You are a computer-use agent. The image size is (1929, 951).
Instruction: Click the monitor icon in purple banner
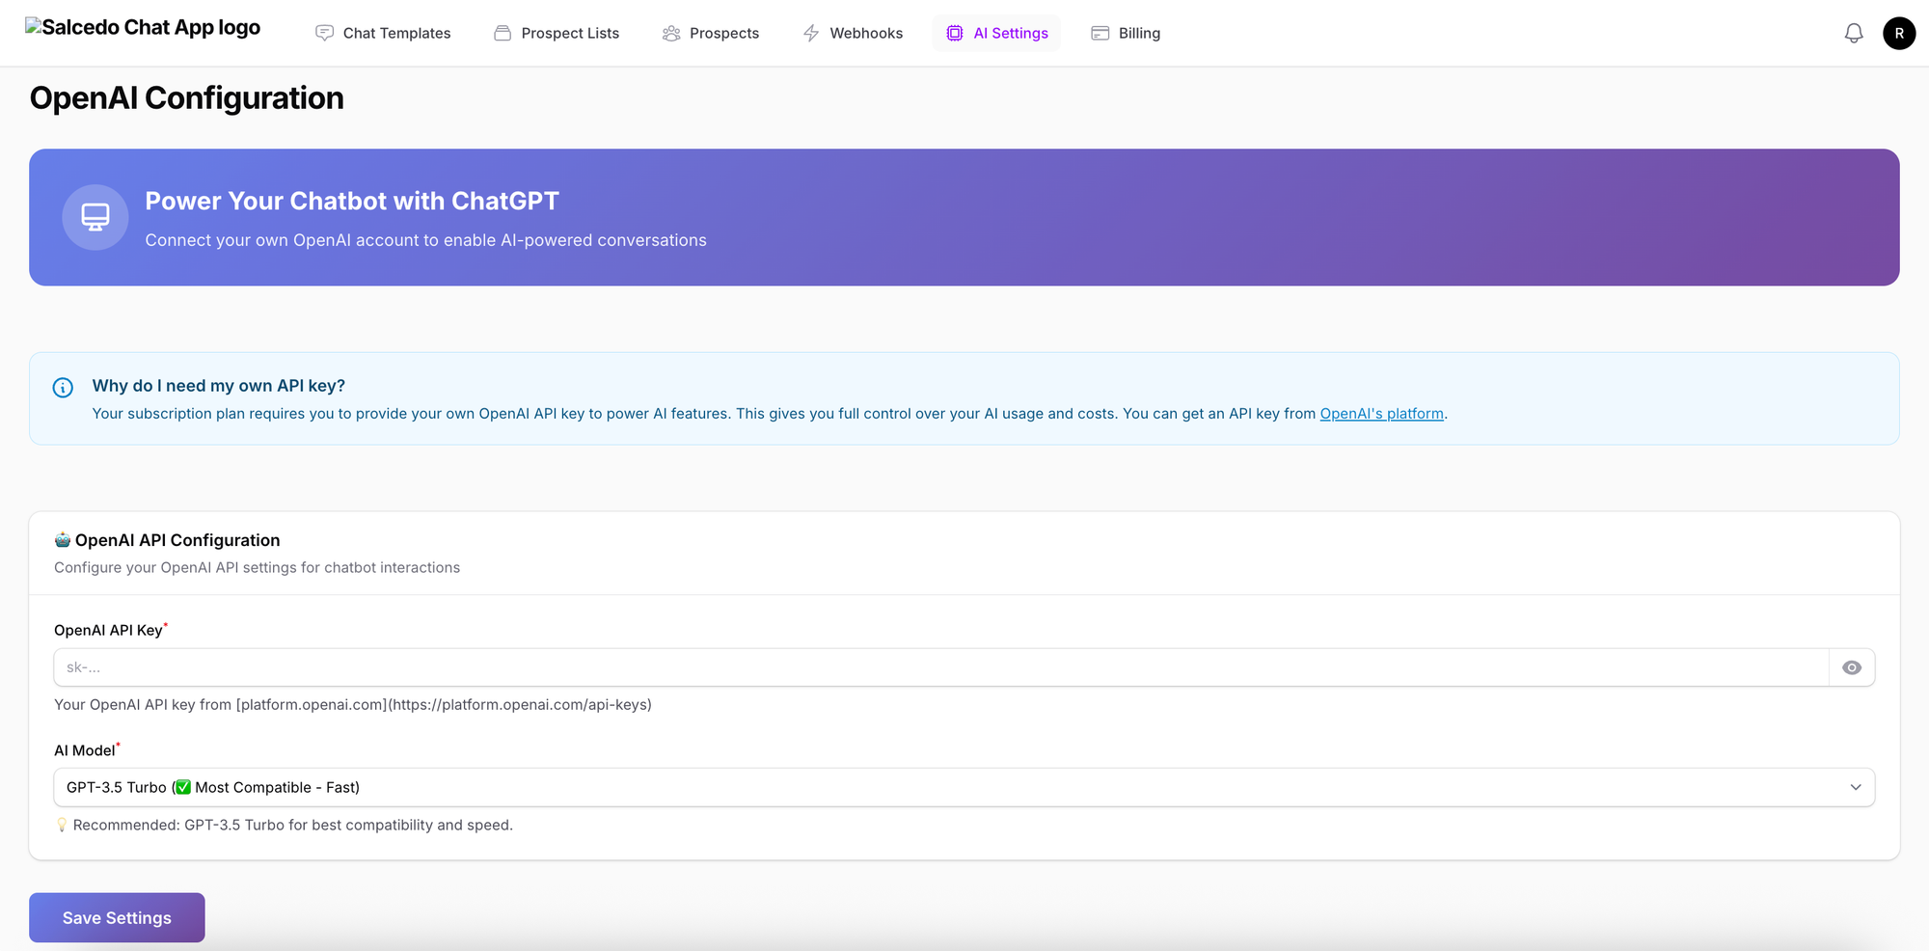(95, 217)
